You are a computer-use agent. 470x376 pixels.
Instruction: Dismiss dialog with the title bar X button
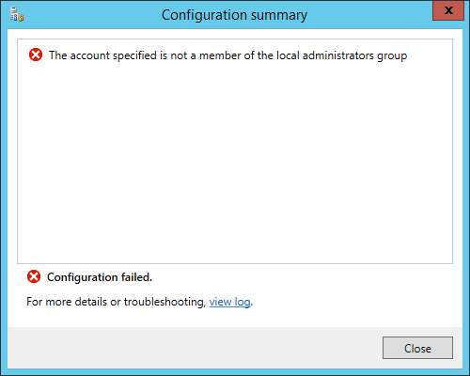point(448,10)
